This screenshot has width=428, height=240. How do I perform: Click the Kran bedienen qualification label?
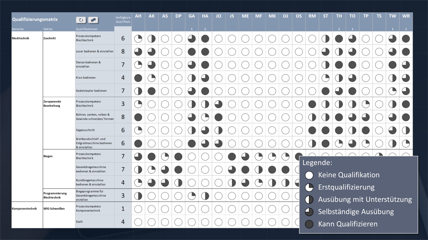[86, 78]
